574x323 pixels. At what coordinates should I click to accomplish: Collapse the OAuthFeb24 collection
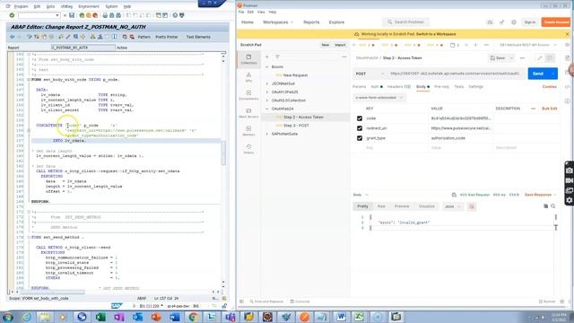point(267,109)
